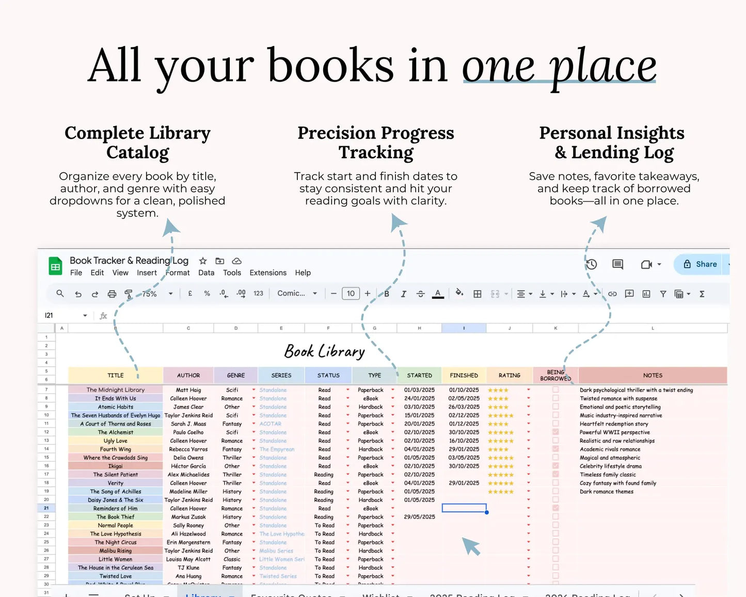Open the status dropdown for The Silent Patient
This screenshot has height=597, width=746.
click(x=347, y=475)
